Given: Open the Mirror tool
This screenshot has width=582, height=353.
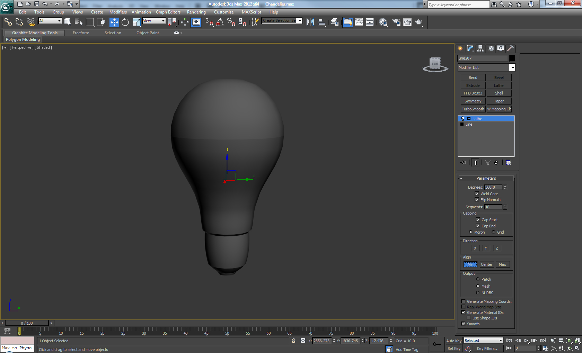Looking at the screenshot, I should 310,22.
